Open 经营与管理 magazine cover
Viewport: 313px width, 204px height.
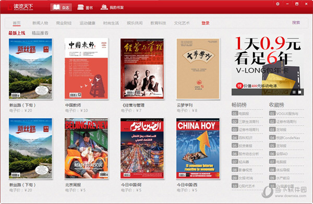[x=142, y=69]
